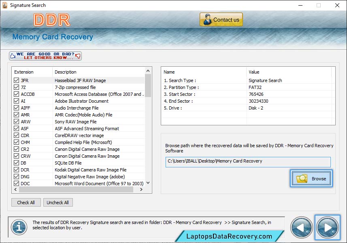This screenshot has width=347, height=243.
Task: Select '7-Zip compressed file' description
Action: click(75, 87)
